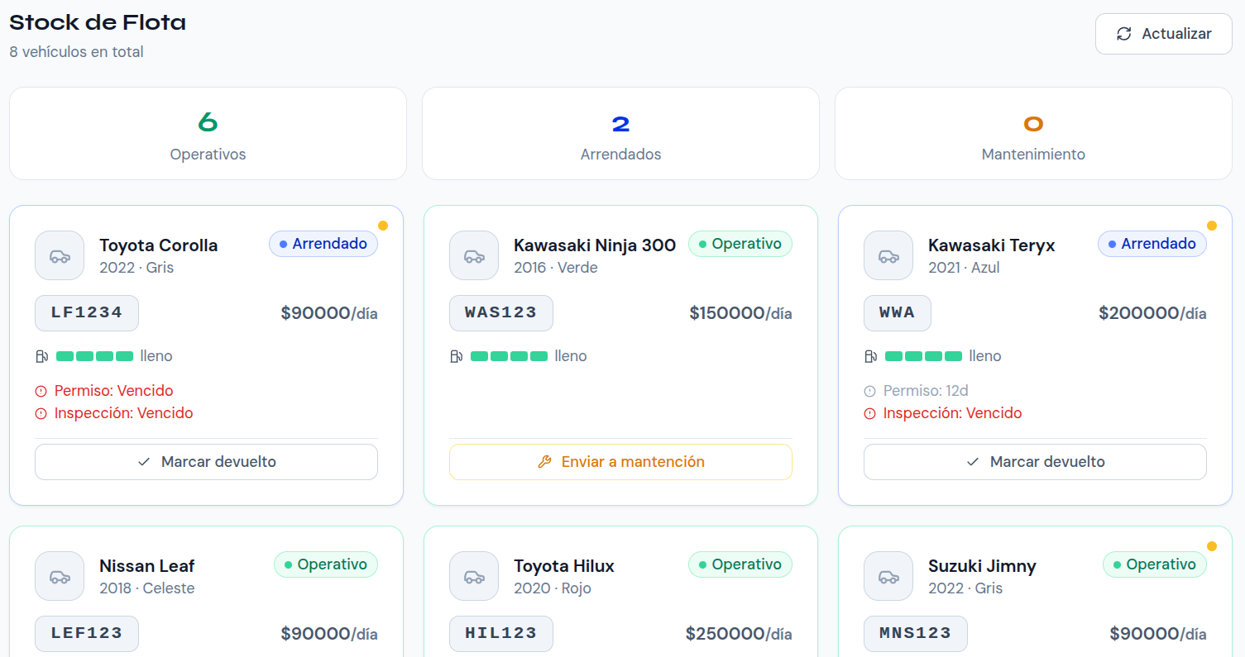Click the '2021 · Azul' text
This screenshot has width=1245, height=657.
pyautogui.click(x=964, y=268)
